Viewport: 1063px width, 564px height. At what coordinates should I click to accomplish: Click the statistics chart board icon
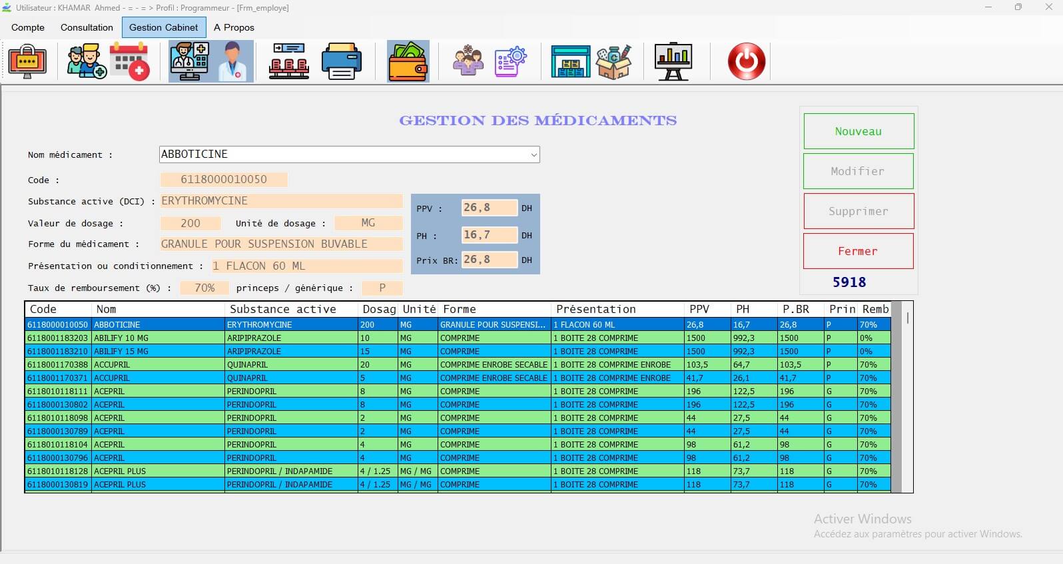click(673, 61)
